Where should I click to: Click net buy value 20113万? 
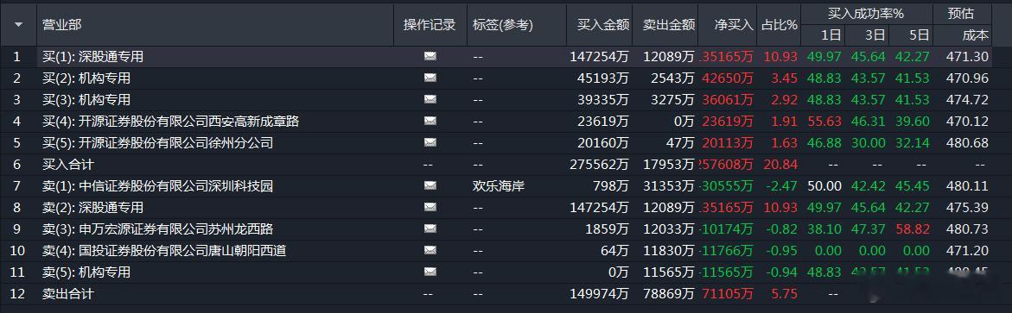728,143
